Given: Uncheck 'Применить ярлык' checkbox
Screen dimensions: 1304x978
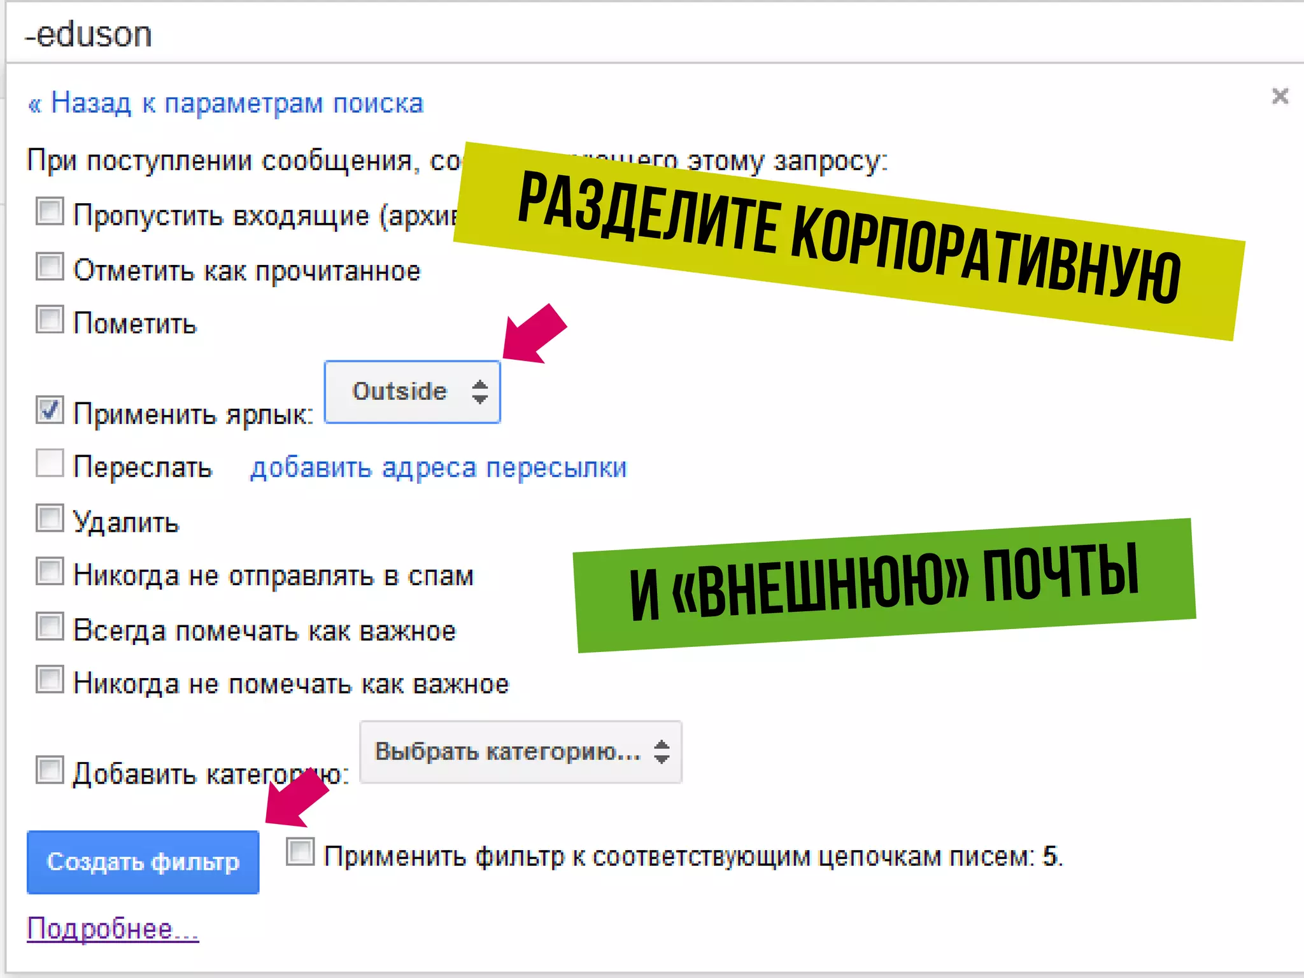Looking at the screenshot, I should 50,409.
